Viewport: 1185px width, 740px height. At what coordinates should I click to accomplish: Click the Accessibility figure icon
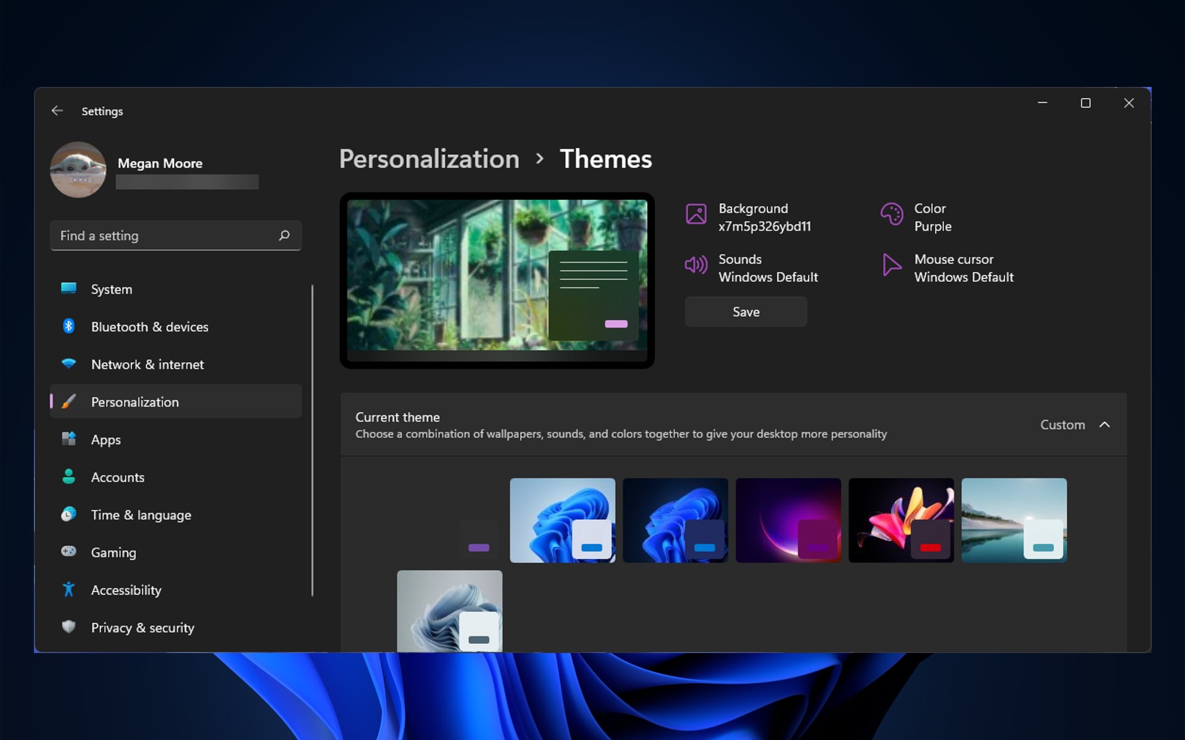point(69,590)
